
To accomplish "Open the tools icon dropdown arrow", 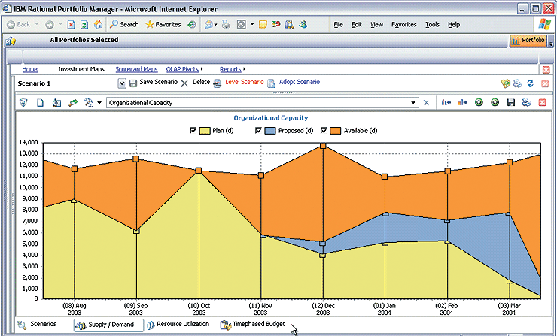I will 99,103.
